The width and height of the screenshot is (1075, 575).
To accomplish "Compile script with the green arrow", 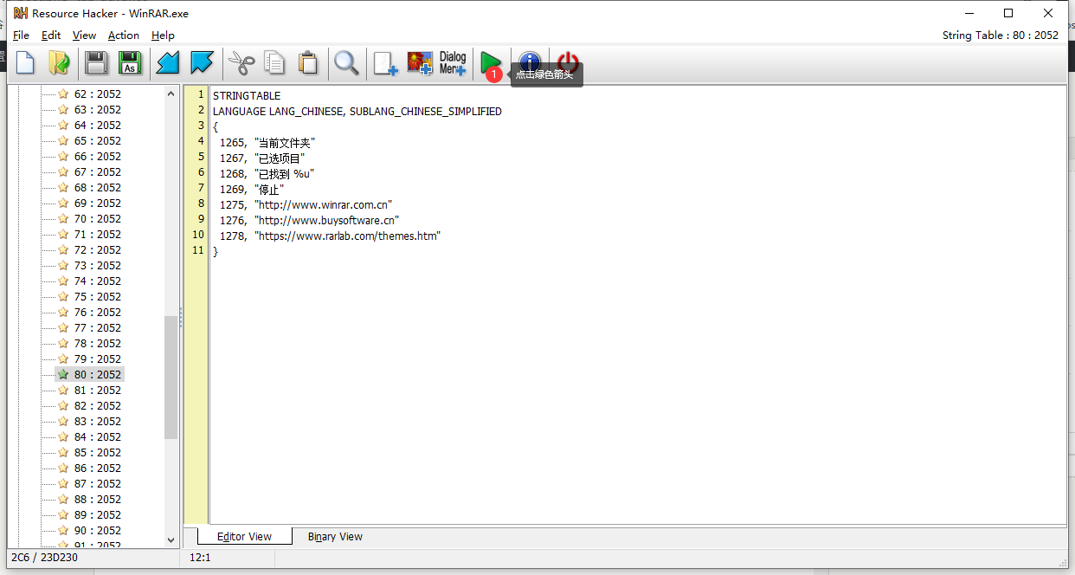I will click(x=491, y=61).
